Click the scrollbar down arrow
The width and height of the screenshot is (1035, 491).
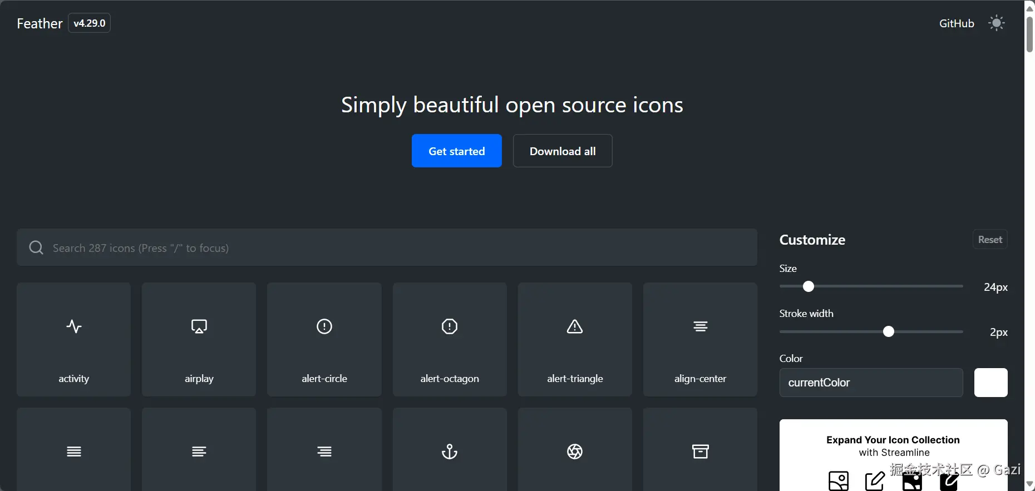[x=1030, y=485]
